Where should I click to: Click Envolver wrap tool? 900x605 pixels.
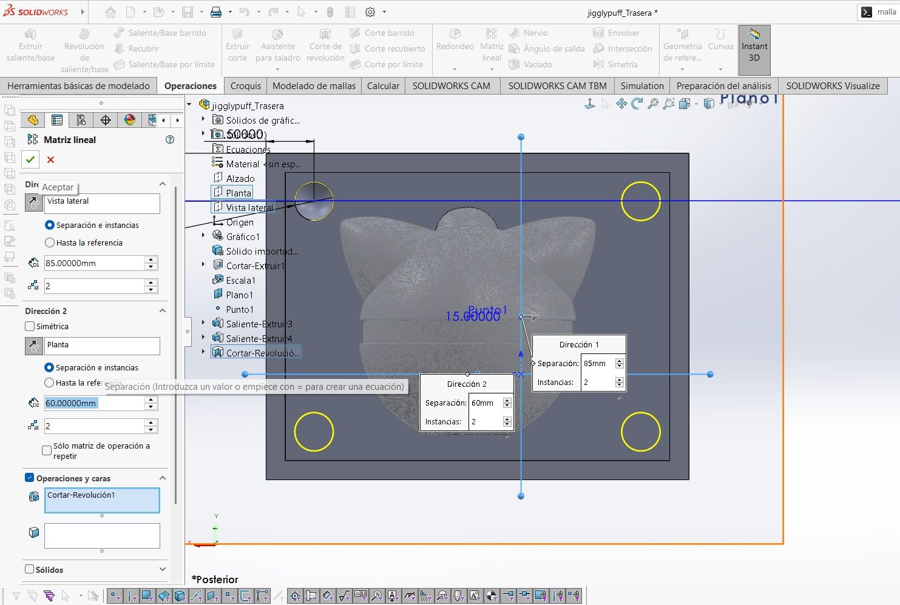[x=617, y=33]
